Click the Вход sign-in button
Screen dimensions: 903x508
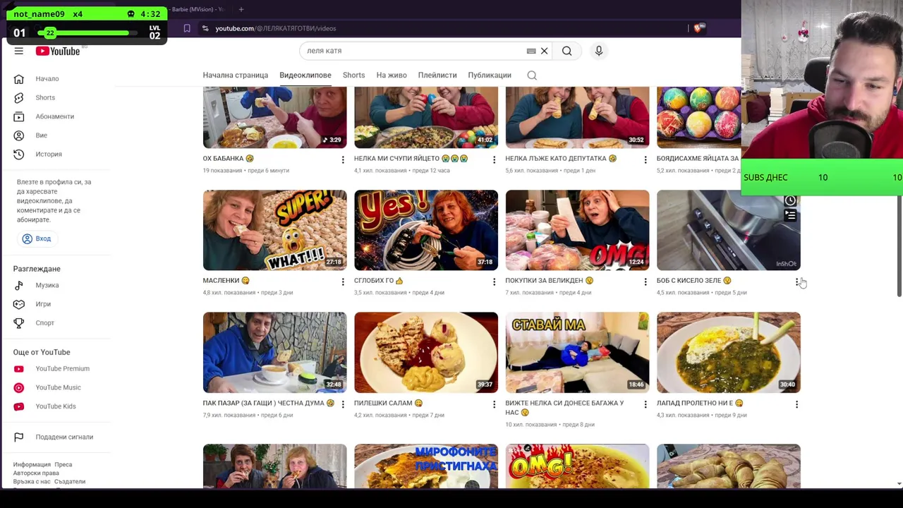tap(36, 238)
